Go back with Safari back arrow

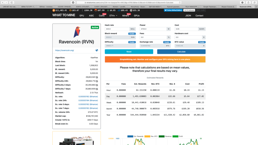[x=3, y=3]
